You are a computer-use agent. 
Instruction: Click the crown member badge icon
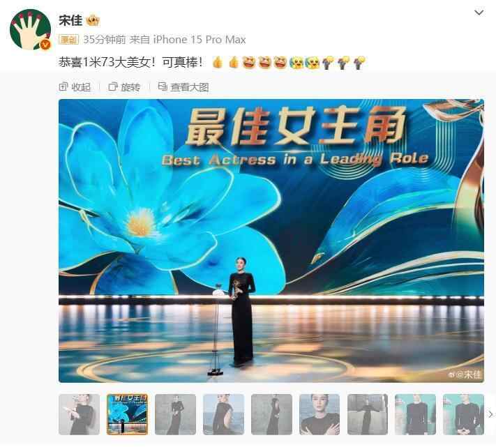click(x=93, y=21)
